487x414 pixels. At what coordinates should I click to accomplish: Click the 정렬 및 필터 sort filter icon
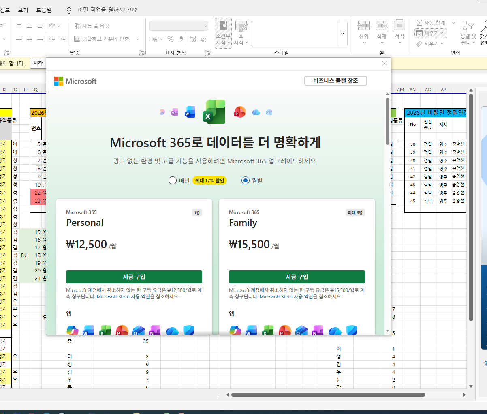(468, 26)
